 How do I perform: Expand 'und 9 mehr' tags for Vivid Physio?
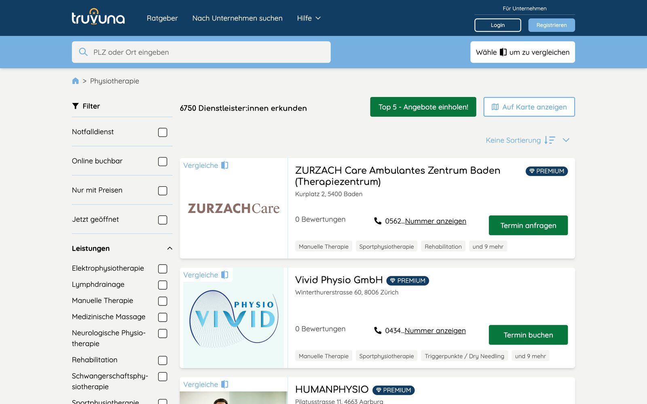pos(530,356)
